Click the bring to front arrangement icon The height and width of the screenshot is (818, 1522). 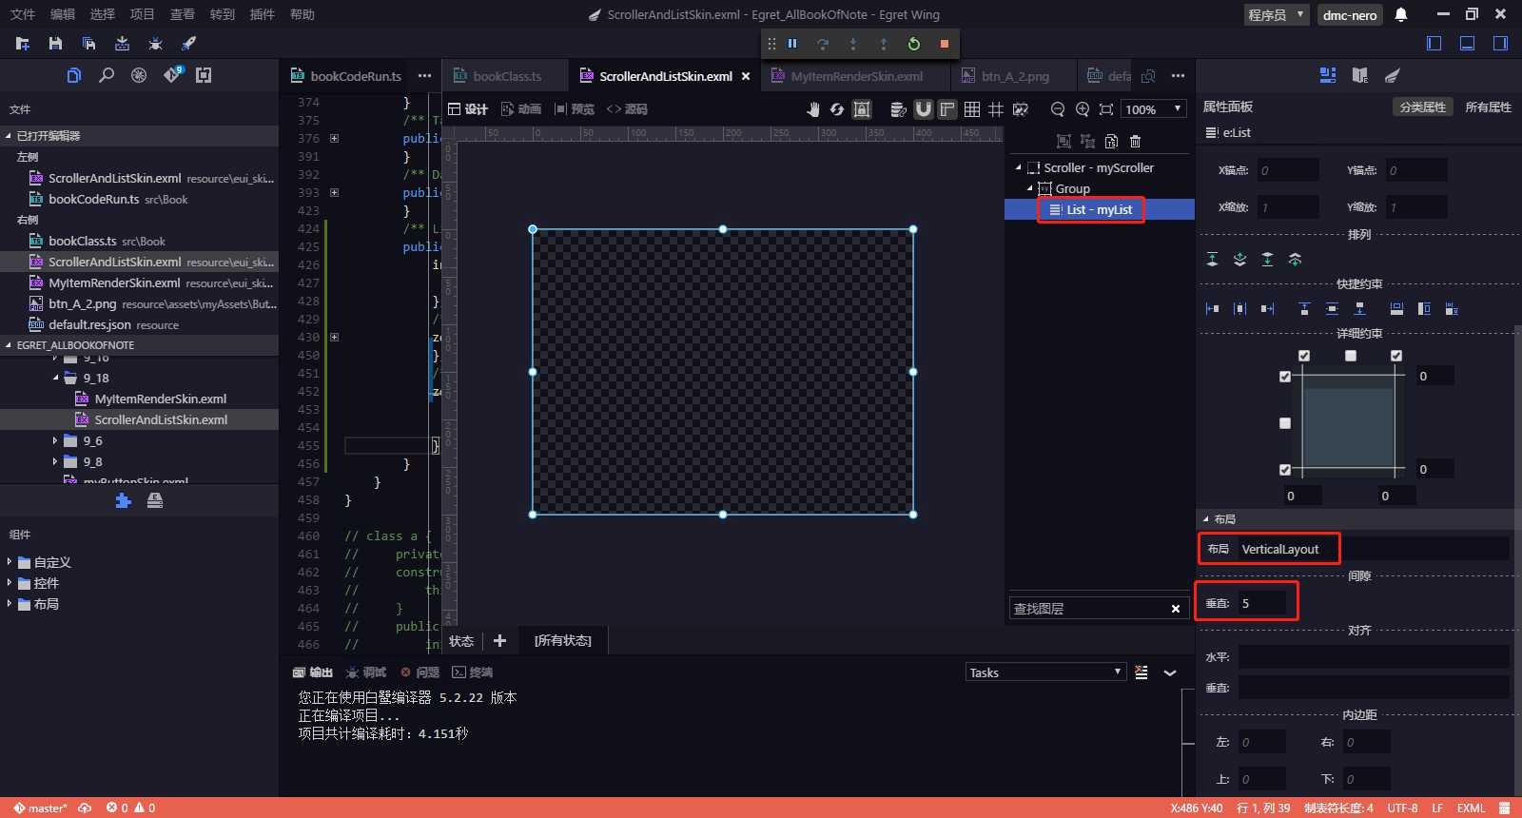[x=1212, y=259]
